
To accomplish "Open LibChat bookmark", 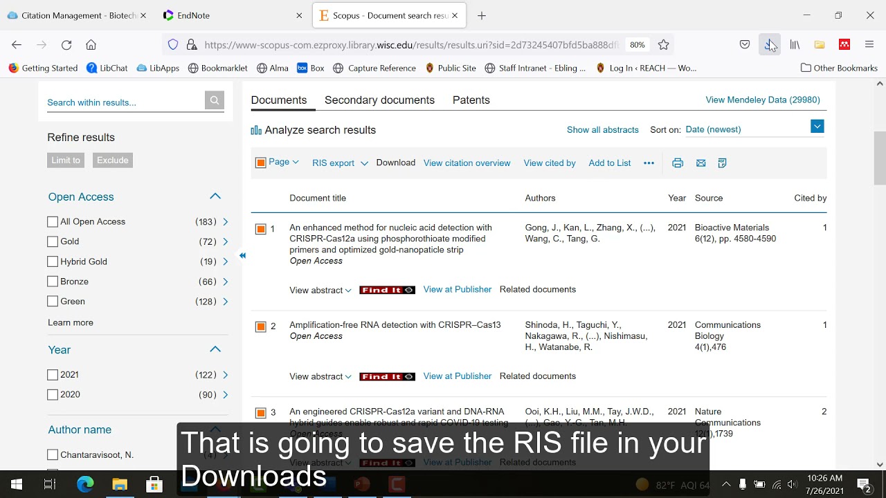I will click(x=107, y=68).
